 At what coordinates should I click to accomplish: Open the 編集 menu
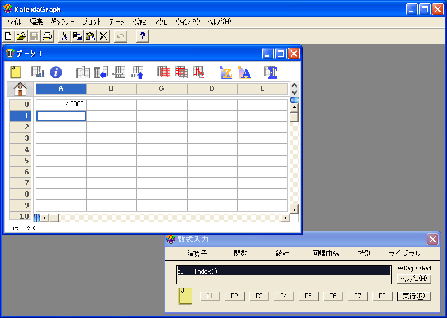click(36, 22)
